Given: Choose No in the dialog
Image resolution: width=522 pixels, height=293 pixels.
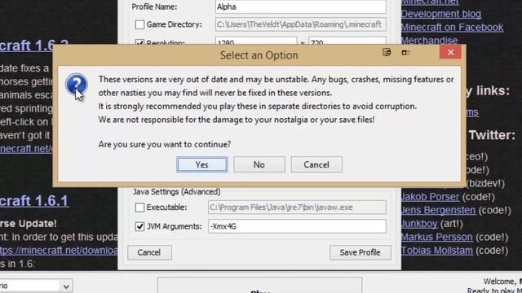Looking at the screenshot, I should point(259,164).
